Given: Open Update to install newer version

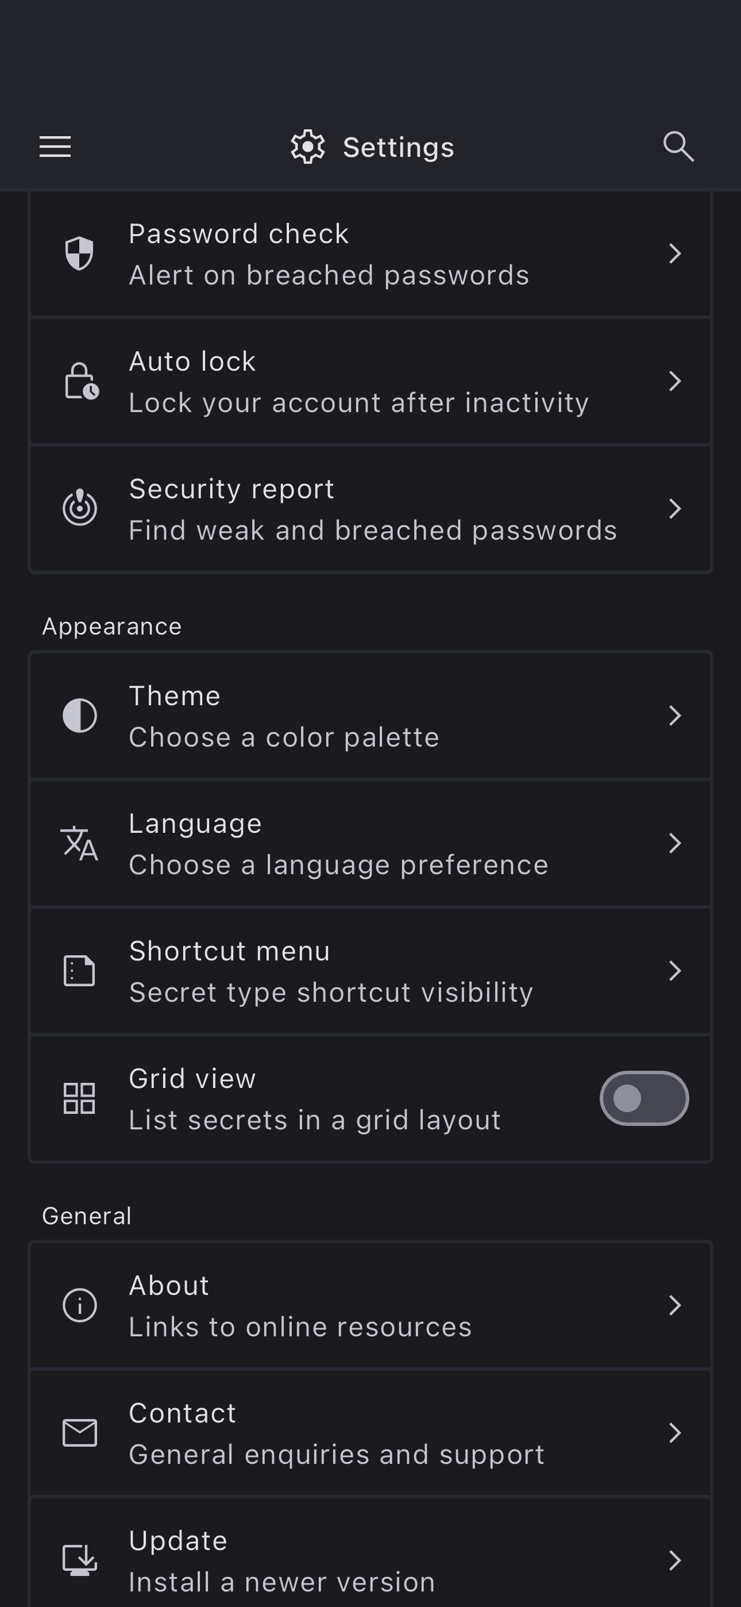Looking at the screenshot, I should click(x=282, y=1560).
